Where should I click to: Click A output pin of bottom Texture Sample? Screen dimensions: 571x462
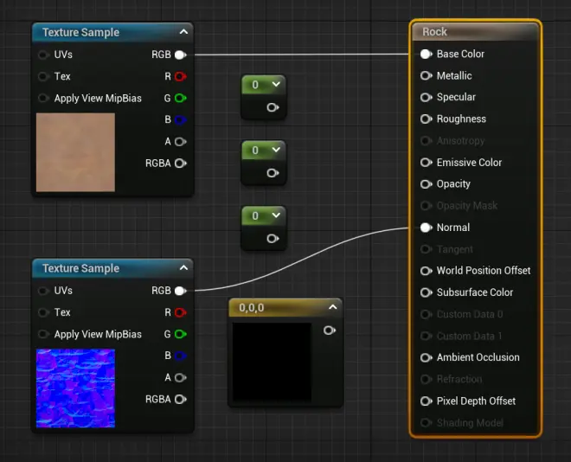(180, 377)
